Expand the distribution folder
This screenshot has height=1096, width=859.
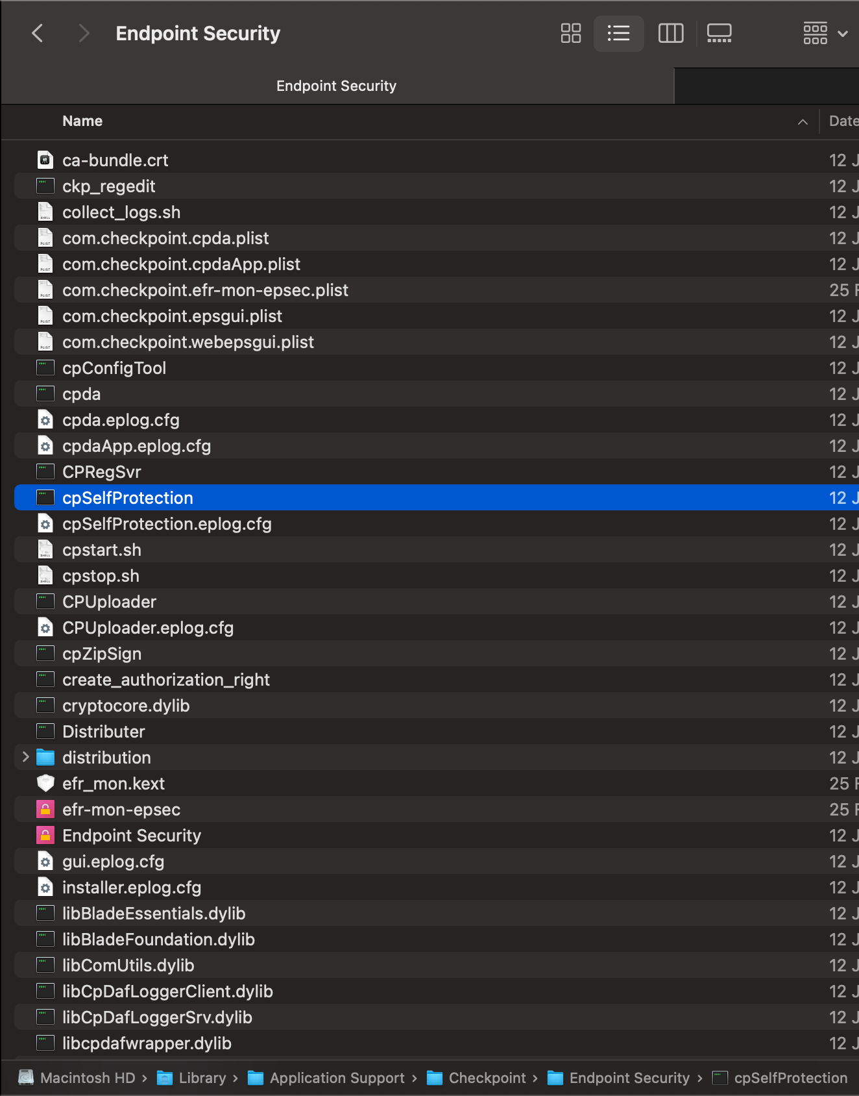click(x=25, y=757)
